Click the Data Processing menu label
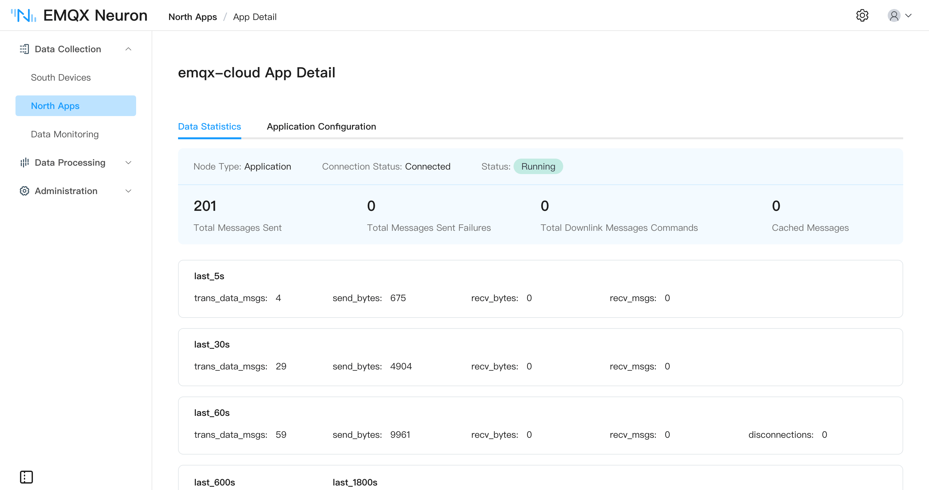Image resolution: width=929 pixels, height=490 pixels. tap(70, 162)
